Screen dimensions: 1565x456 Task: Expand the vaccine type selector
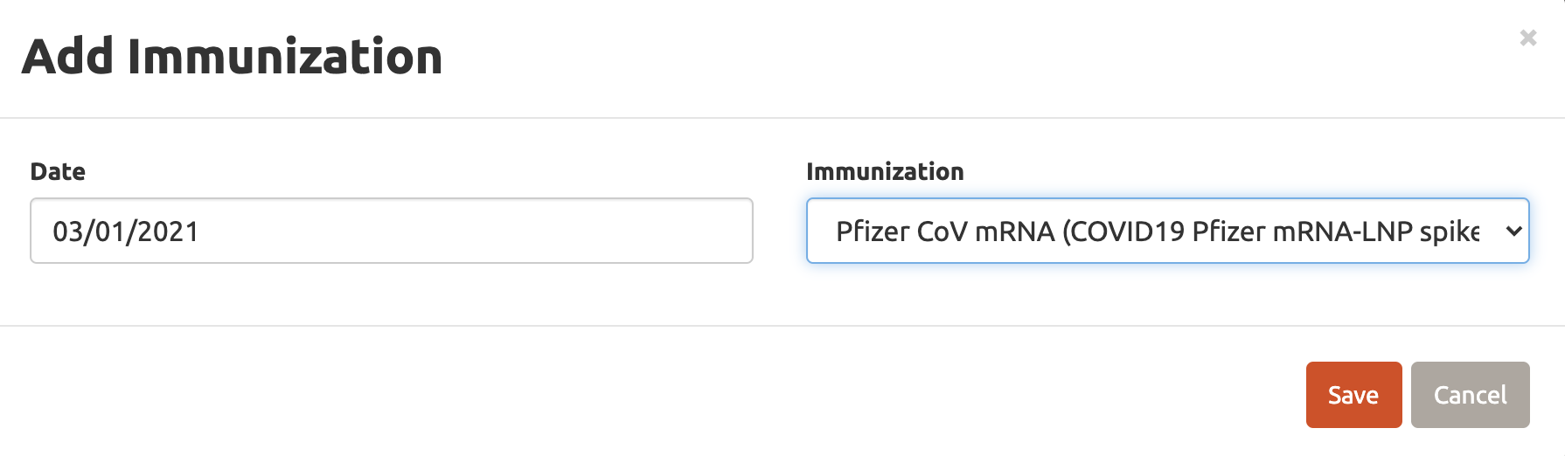point(1166,231)
